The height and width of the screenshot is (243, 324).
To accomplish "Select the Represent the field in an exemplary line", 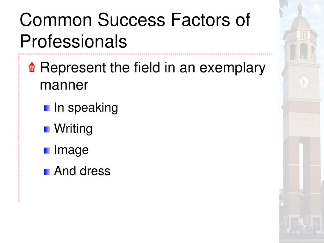I will (x=153, y=68).
